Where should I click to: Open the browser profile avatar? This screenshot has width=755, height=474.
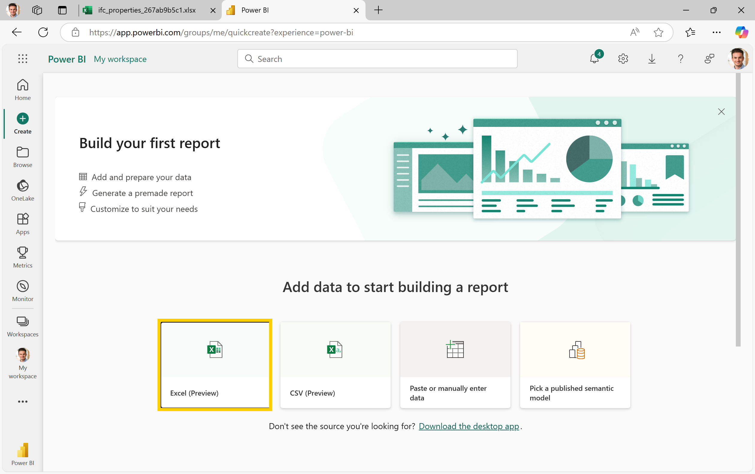[13, 10]
